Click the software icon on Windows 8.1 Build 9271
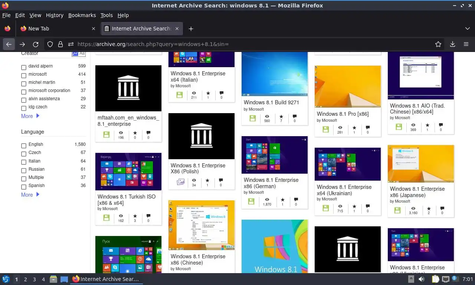Viewport: 475px width, 285px height. click(252, 118)
